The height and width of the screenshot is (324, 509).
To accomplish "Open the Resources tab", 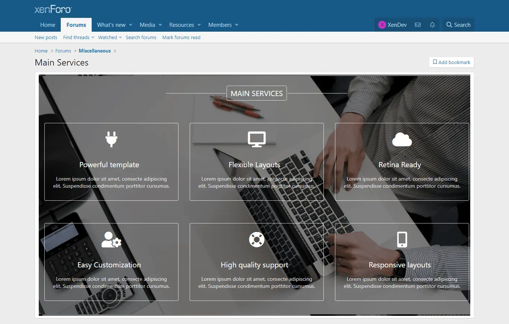I will 182,25.
